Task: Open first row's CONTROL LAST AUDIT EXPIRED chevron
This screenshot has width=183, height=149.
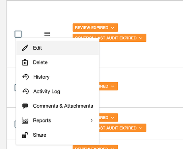Action: (141, 38)
